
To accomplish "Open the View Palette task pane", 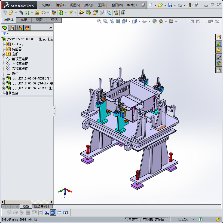I will coord(219,57).
